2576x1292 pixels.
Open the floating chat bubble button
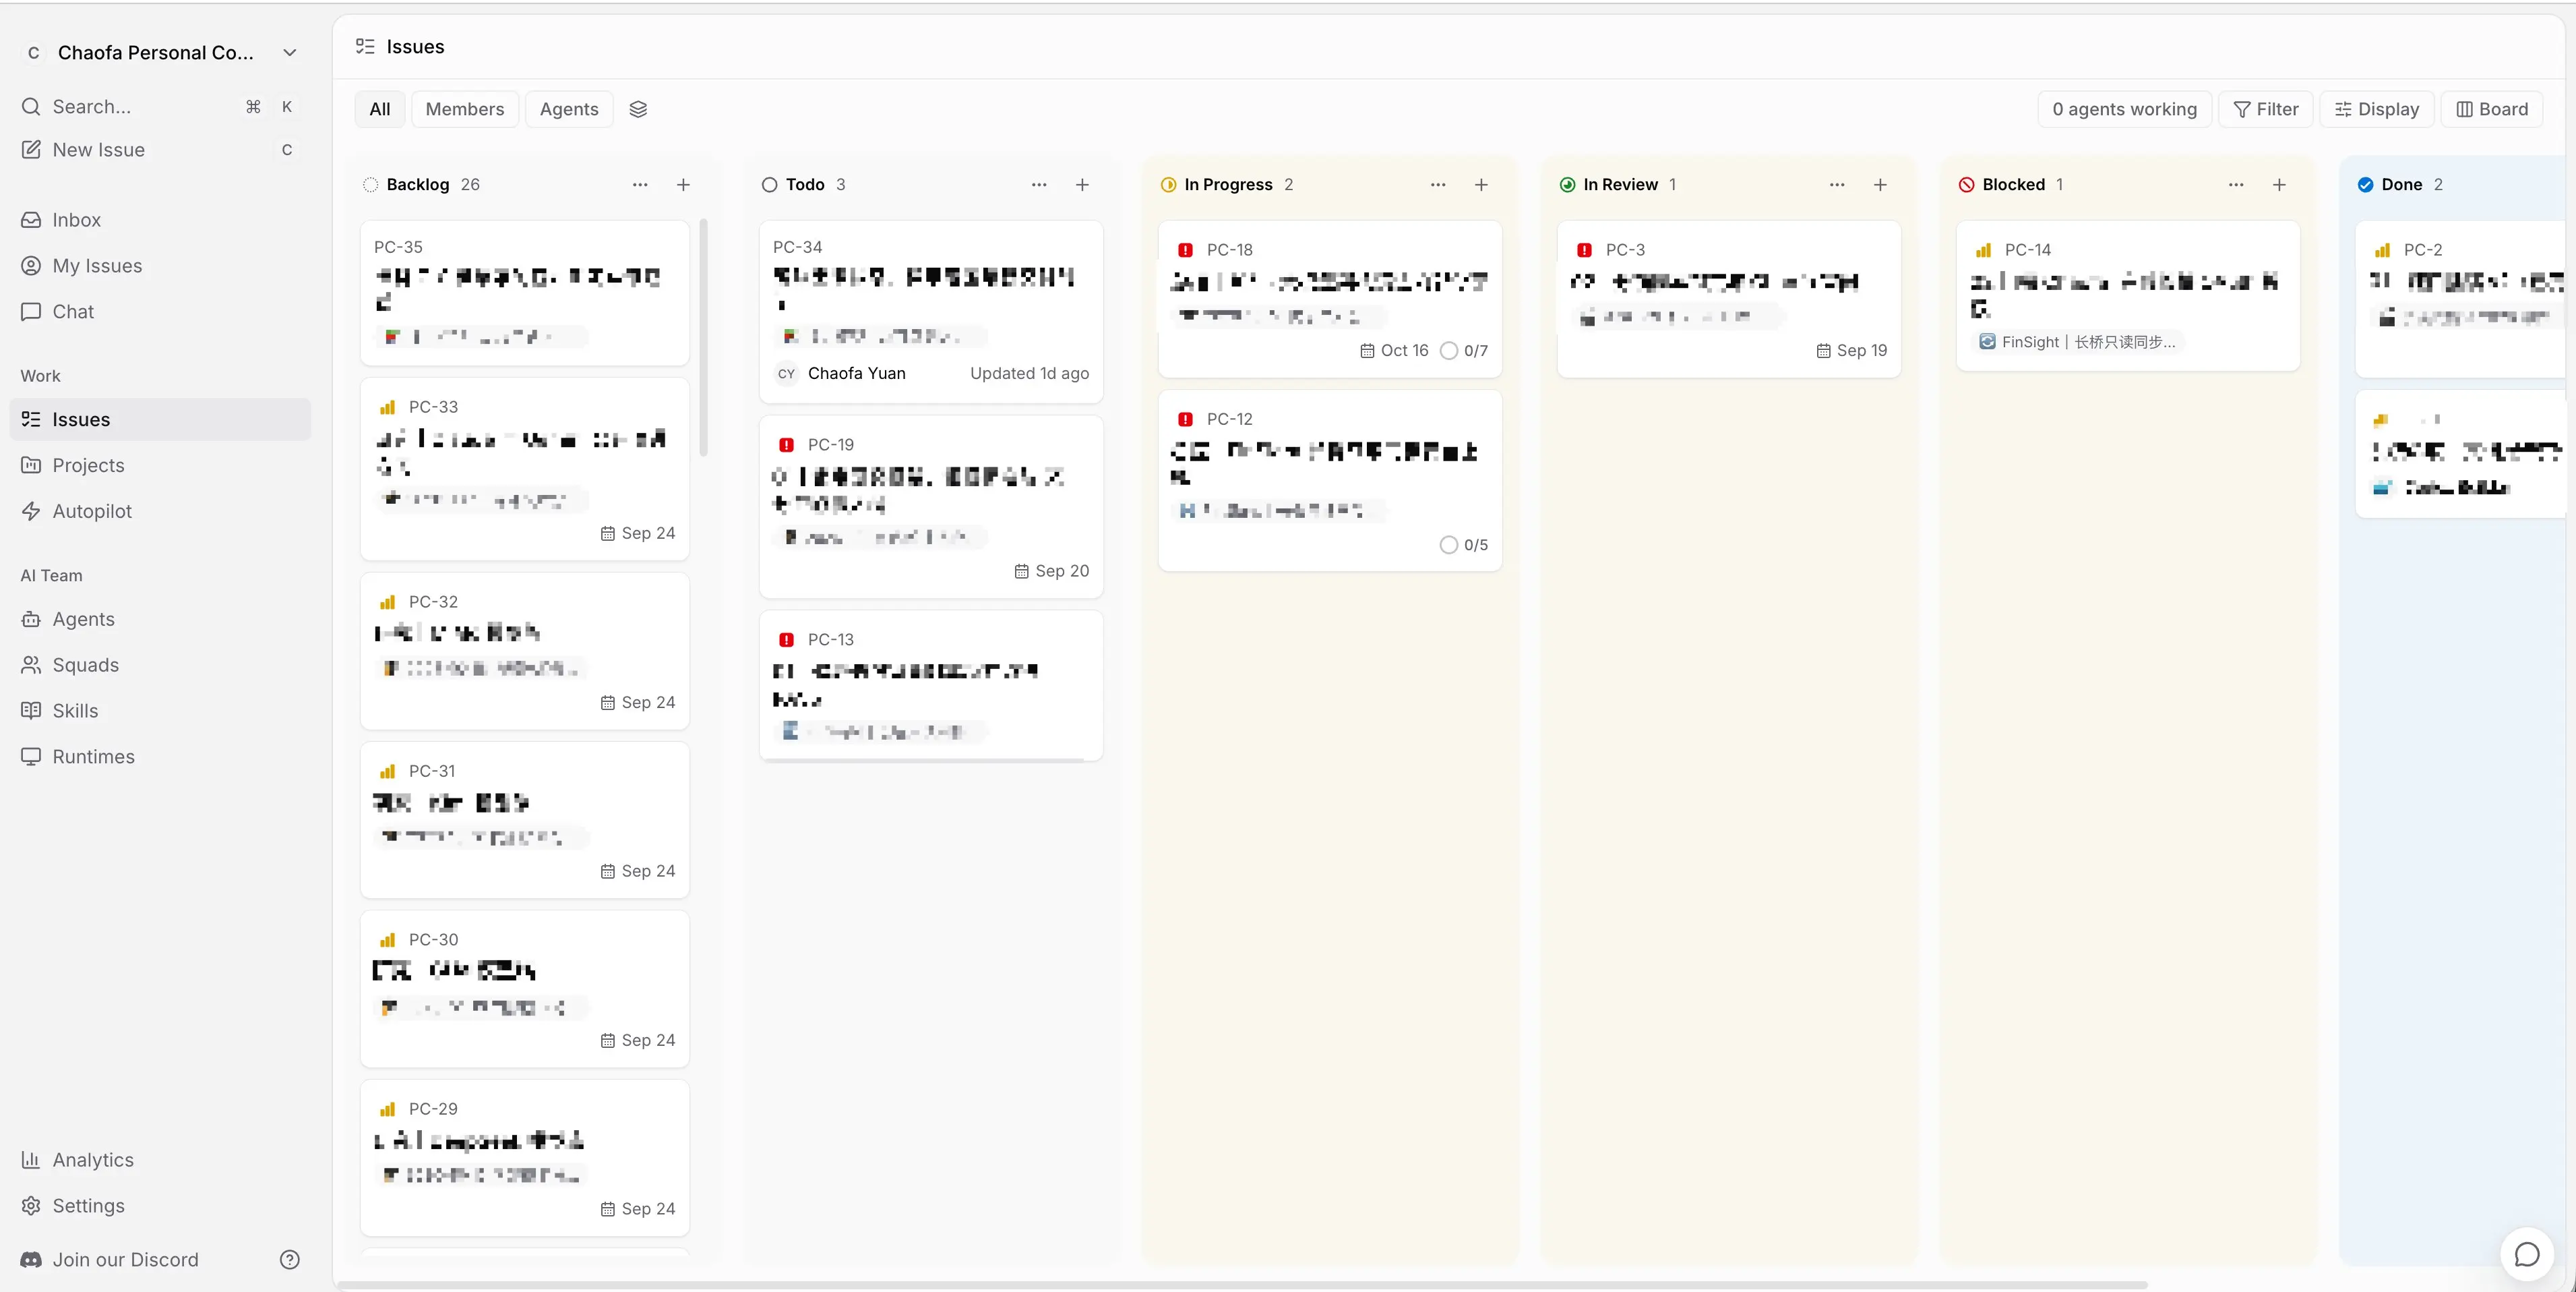click(2527, 1254)
